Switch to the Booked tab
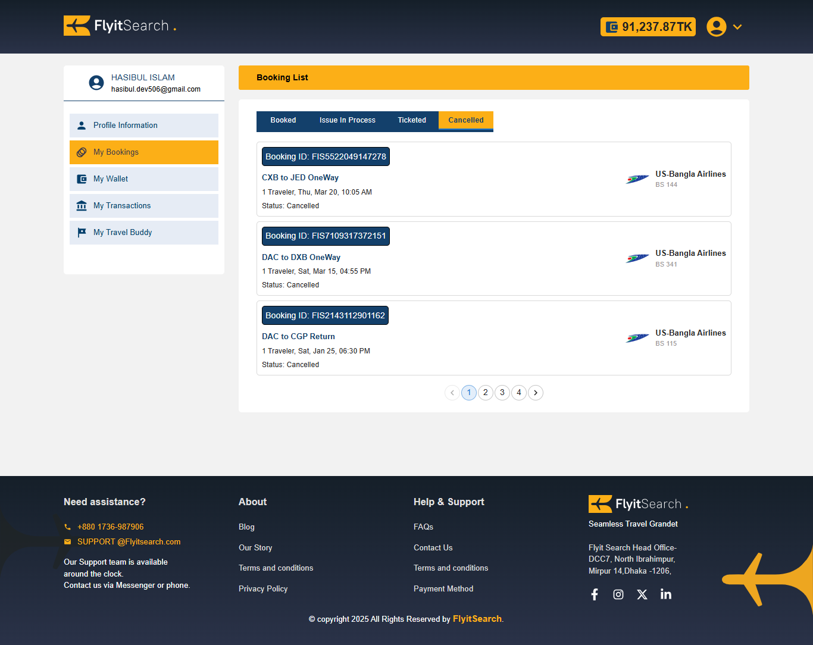Image resolution: width=813 pixels, height=645 pixels. pos(283,120)
